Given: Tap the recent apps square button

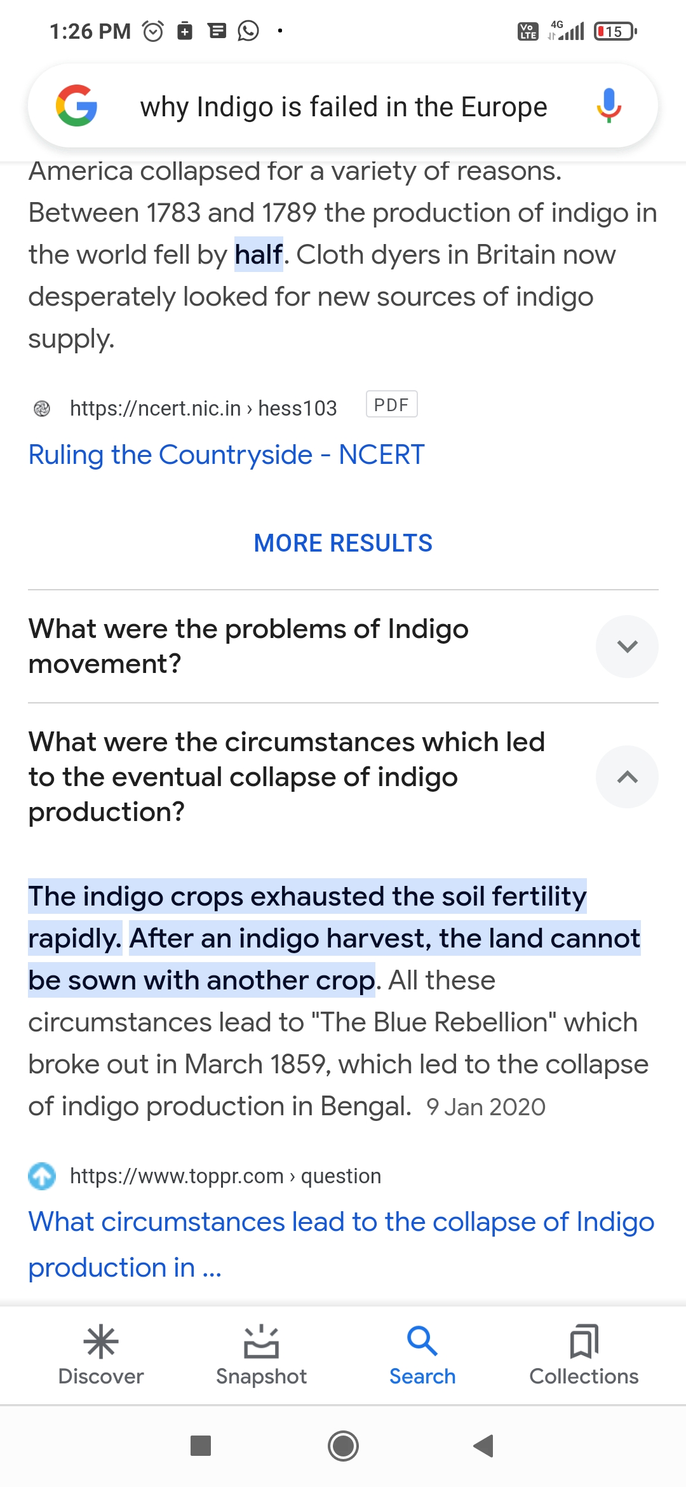Looking at the screenshot, I should 201,1446.
